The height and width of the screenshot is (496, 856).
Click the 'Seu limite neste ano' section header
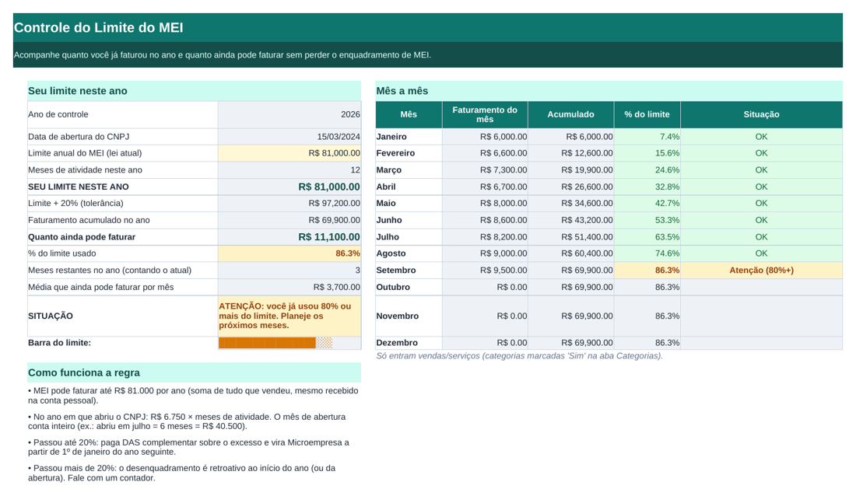(x=194, y=91)
